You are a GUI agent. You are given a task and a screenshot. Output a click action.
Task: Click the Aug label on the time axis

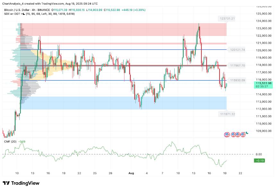coord(131,173)
